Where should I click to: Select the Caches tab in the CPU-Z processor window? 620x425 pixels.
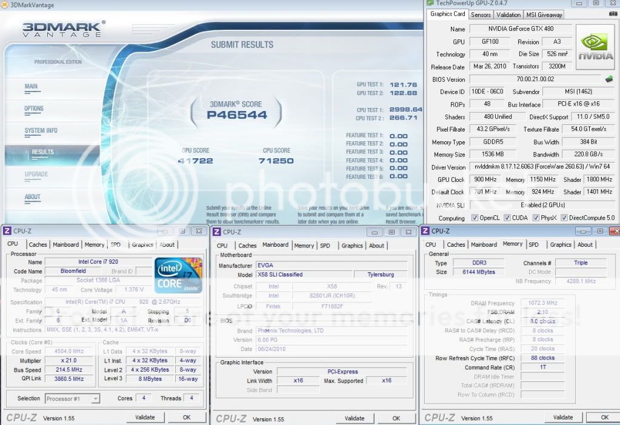tap(38, 244)
